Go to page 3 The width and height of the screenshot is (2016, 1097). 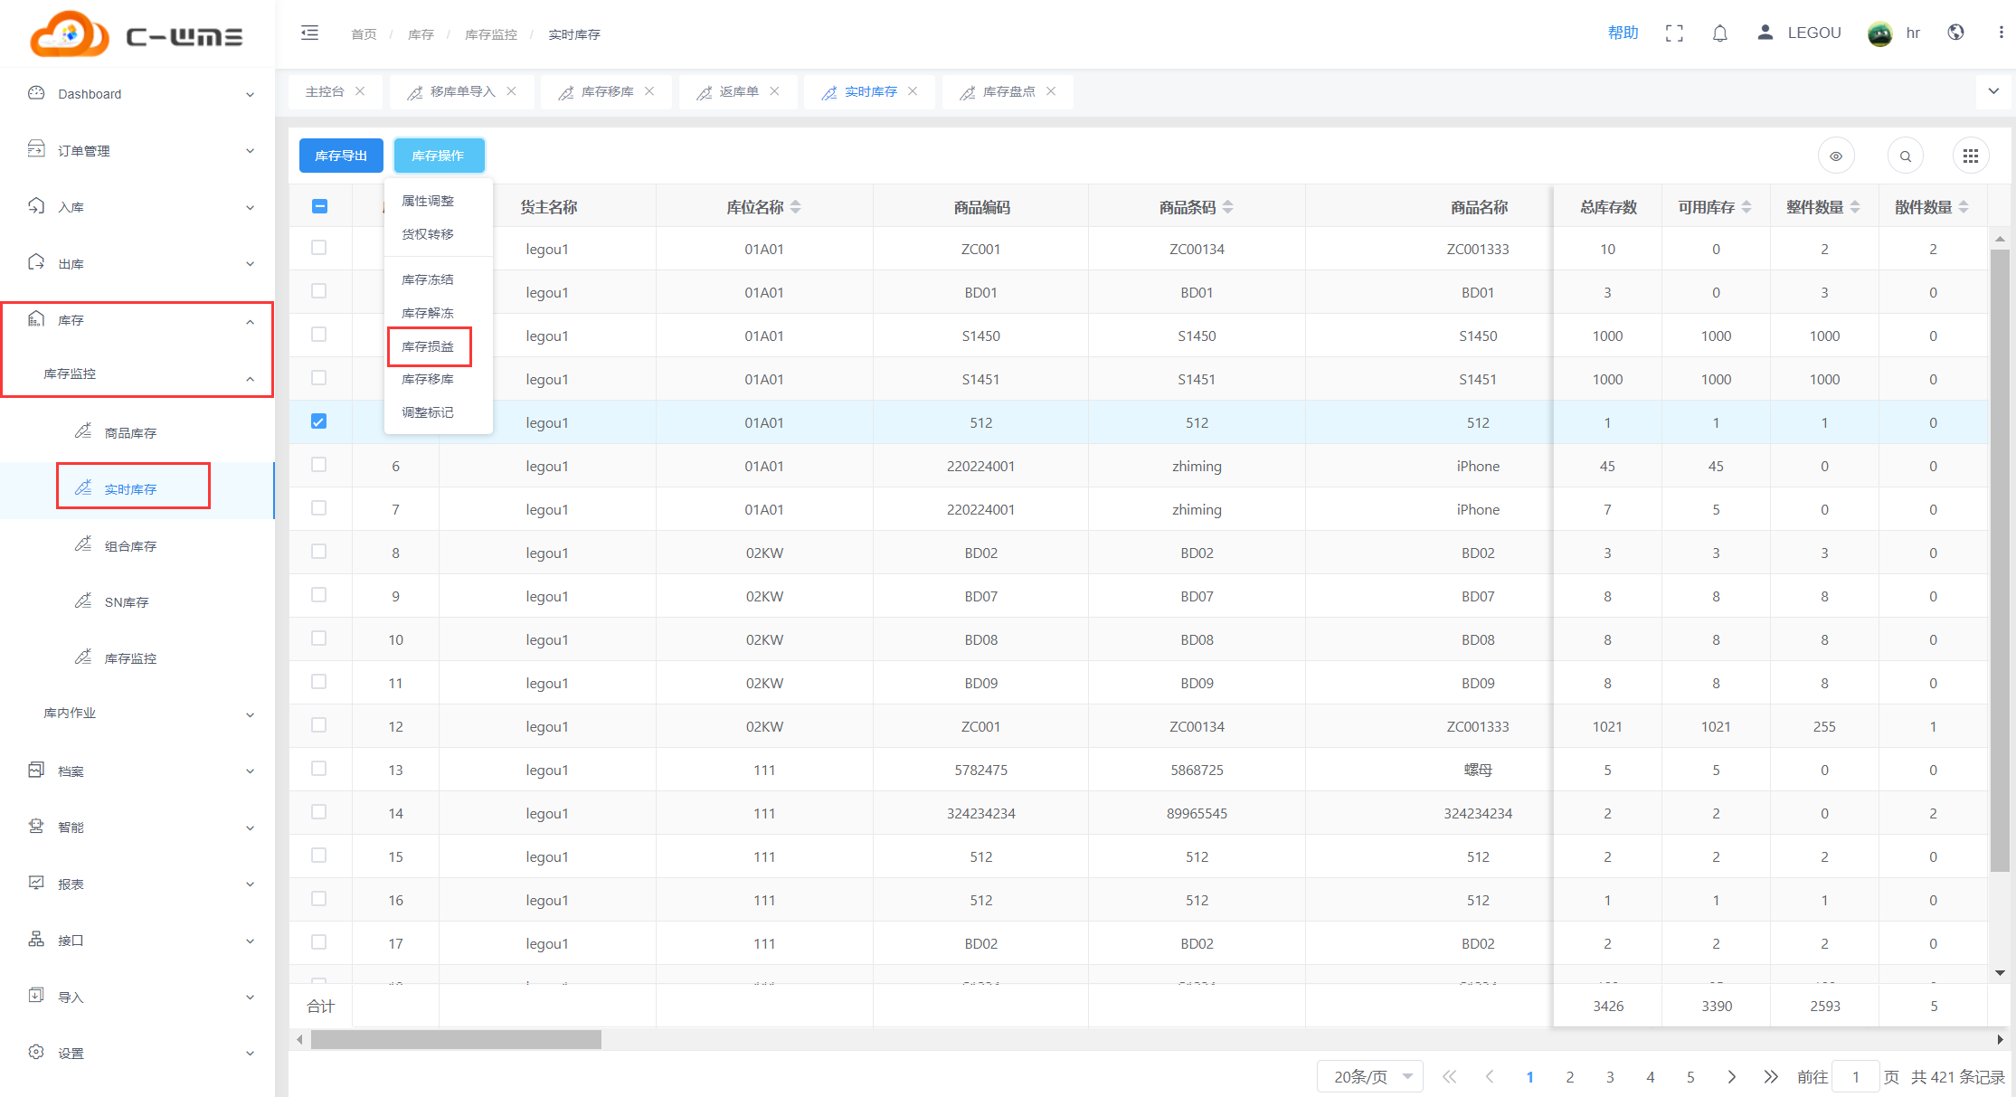[1610, 1076]
